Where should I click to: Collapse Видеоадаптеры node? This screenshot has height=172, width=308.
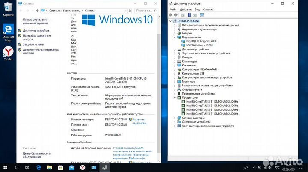coord(175,37)
